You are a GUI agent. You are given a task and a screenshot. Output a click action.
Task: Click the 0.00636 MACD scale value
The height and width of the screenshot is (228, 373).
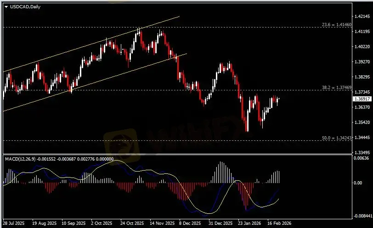[x=361, y=158]
